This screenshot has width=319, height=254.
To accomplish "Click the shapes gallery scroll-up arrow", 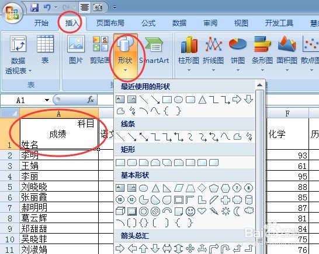I will tap(259, 85).
